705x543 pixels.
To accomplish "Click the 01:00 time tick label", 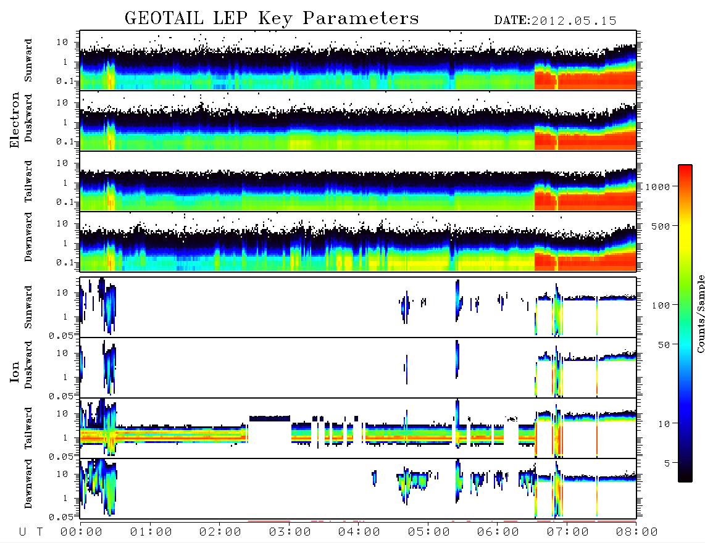I will [x=151, y=533].
